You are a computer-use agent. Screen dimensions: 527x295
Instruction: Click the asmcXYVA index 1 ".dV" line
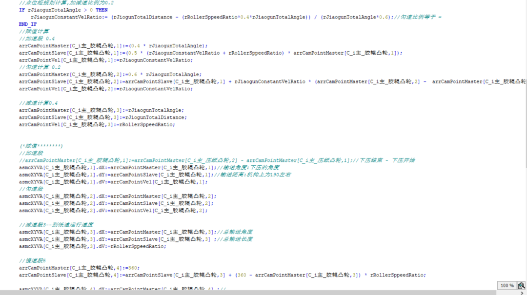113,182
